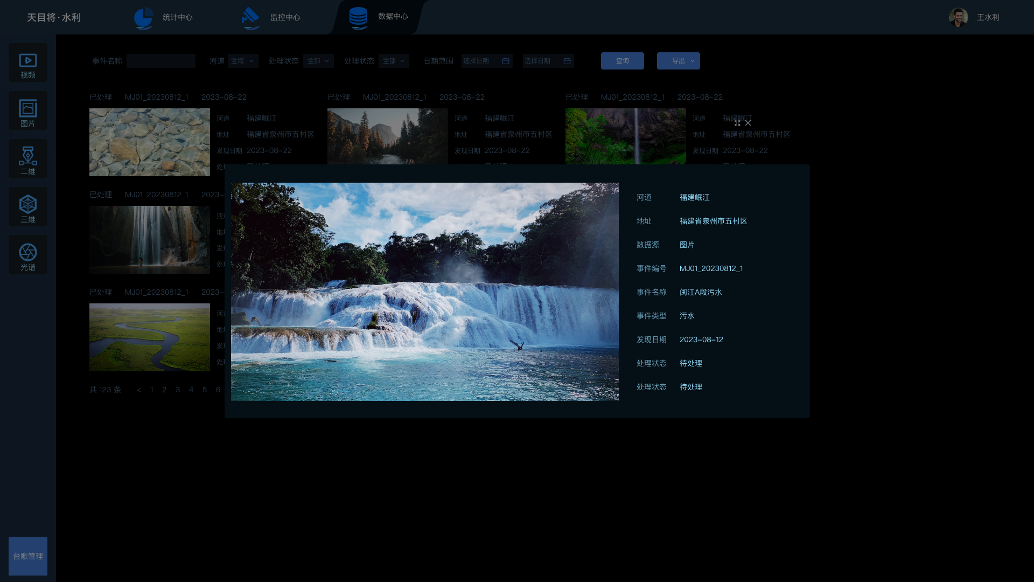This screenshot has height=582, width=1034.
Task: Click the 查询 query button
Action: [622, 61]
